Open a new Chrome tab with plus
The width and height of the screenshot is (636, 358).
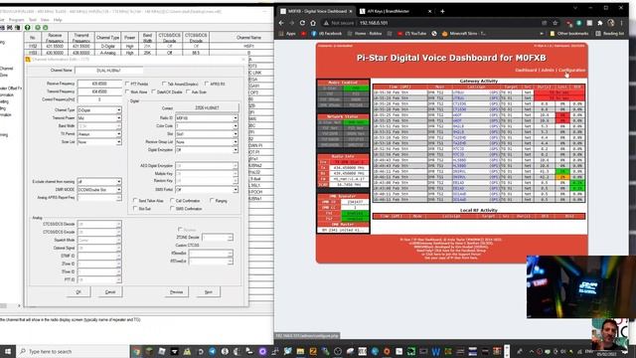442,11
